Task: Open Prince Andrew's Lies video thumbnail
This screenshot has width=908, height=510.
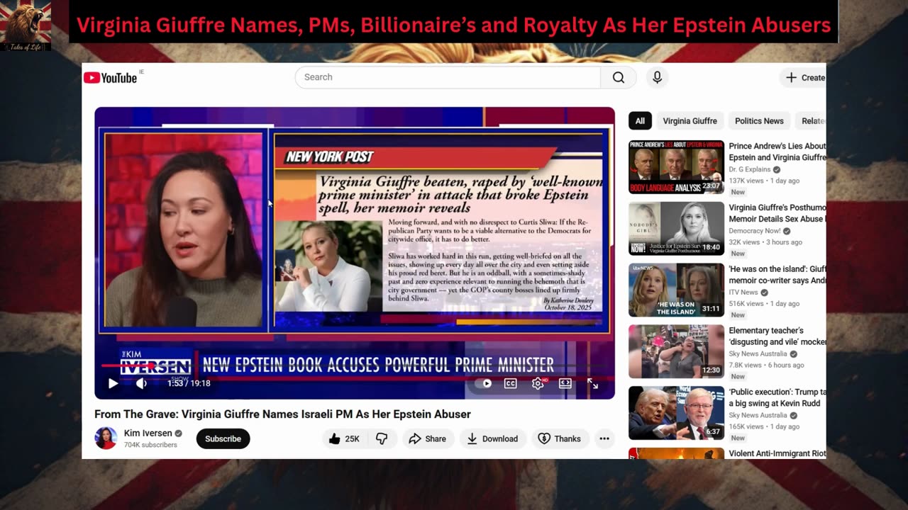Action: [x=676, y=167]
